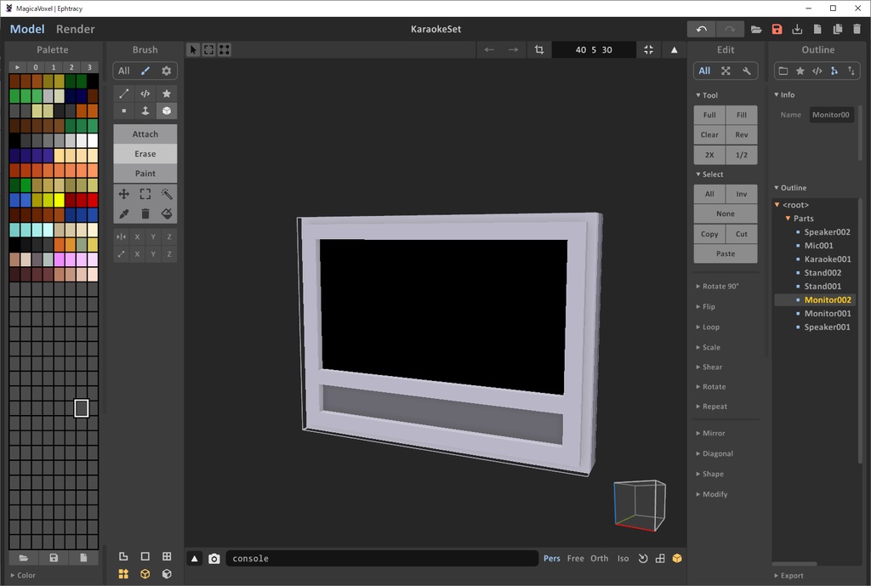Screen dimensions: 871x586
Task: Expand the Loop section
Action: pos(708,327)
